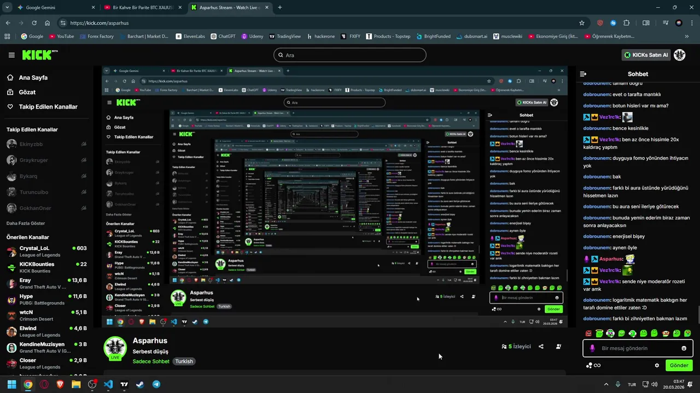Open the wtcN recommended channel

point(46,315)
